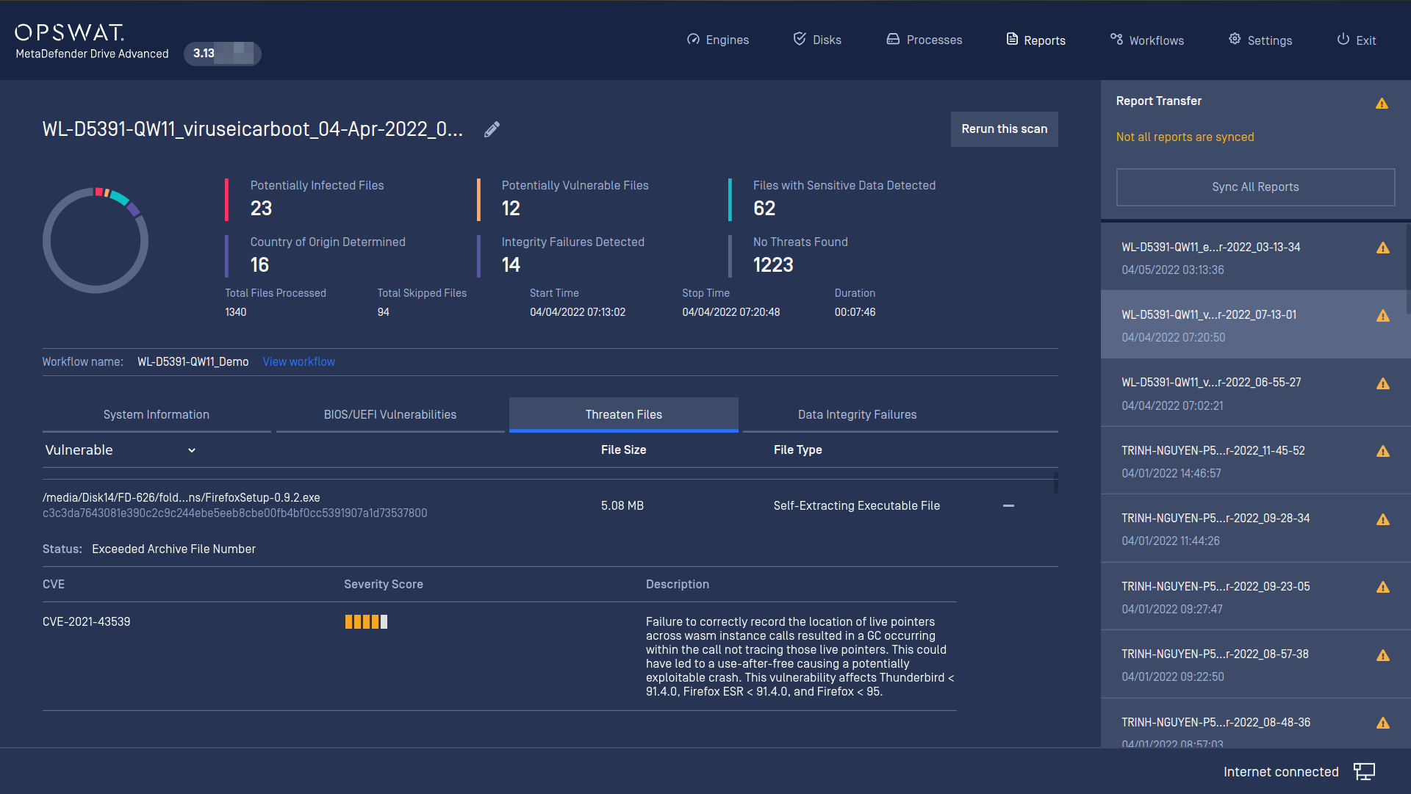Open report TRINH-NGUYEN-P5...r-2022_09-28-34

point(1254,529)
